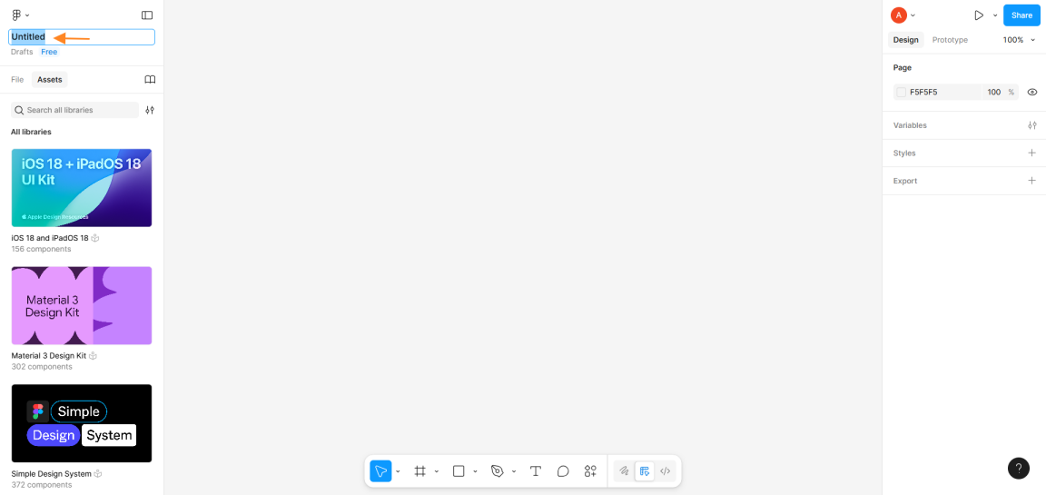This screenshot has width=1046, height=495.
Task: Select the Pen tool
Action: 497,471
